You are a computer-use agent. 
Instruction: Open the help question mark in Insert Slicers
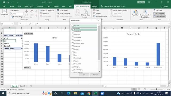coord(92,20)
